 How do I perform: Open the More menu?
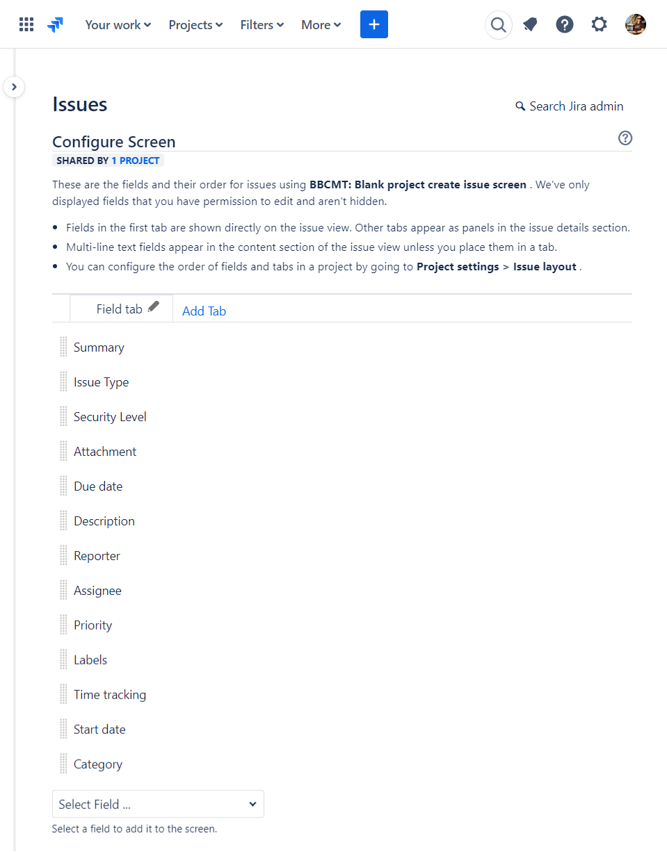coord(321,24)
